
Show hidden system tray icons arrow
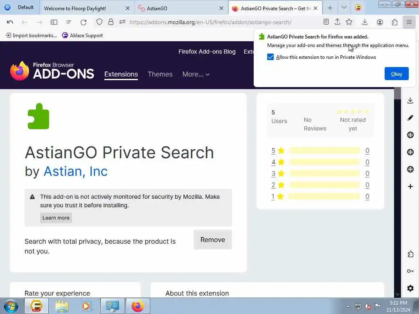(348, 307)
